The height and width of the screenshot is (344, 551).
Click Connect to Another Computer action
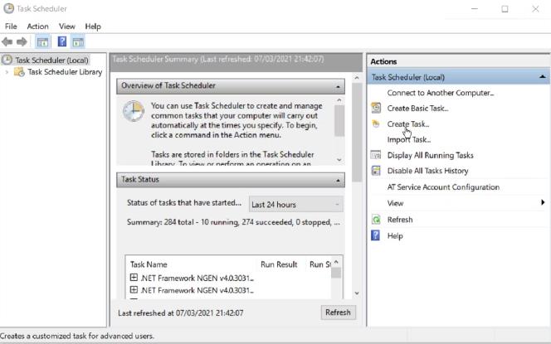click(441, 93)
